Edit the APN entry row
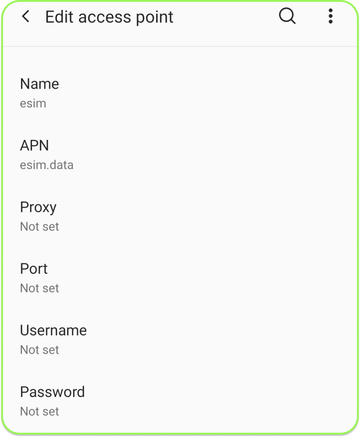The width and height of the screenshot is (360, 437). click(x=180, y=154)
